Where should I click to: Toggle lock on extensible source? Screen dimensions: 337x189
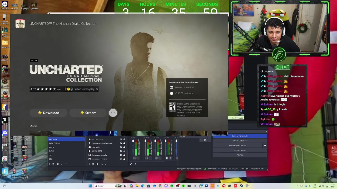coord(124,147)
